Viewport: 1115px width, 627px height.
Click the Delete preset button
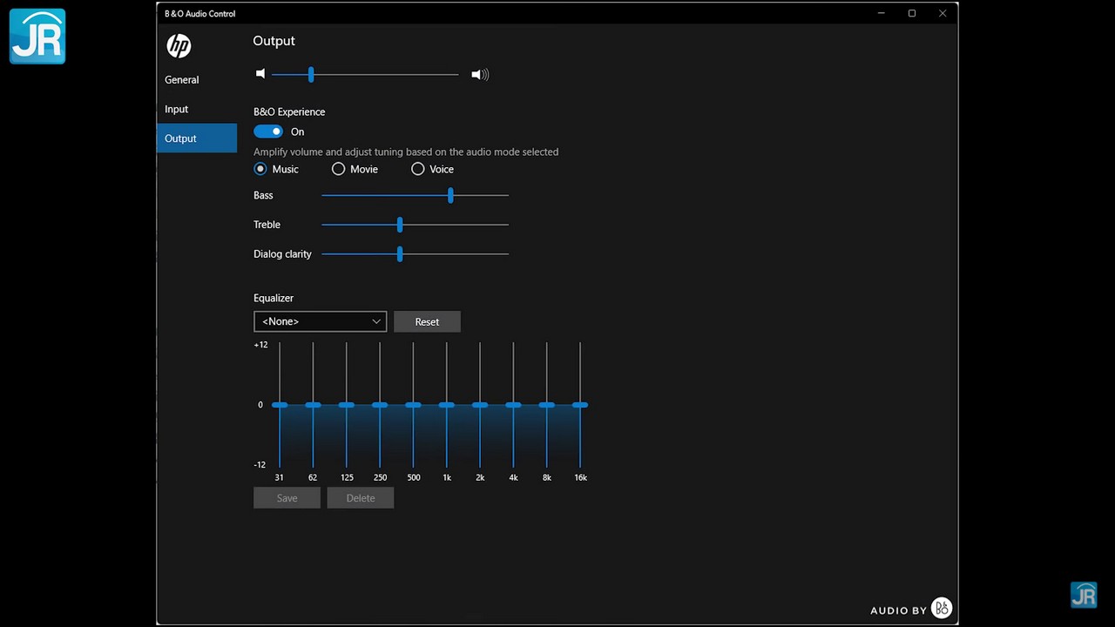click(x=361, y=498)
